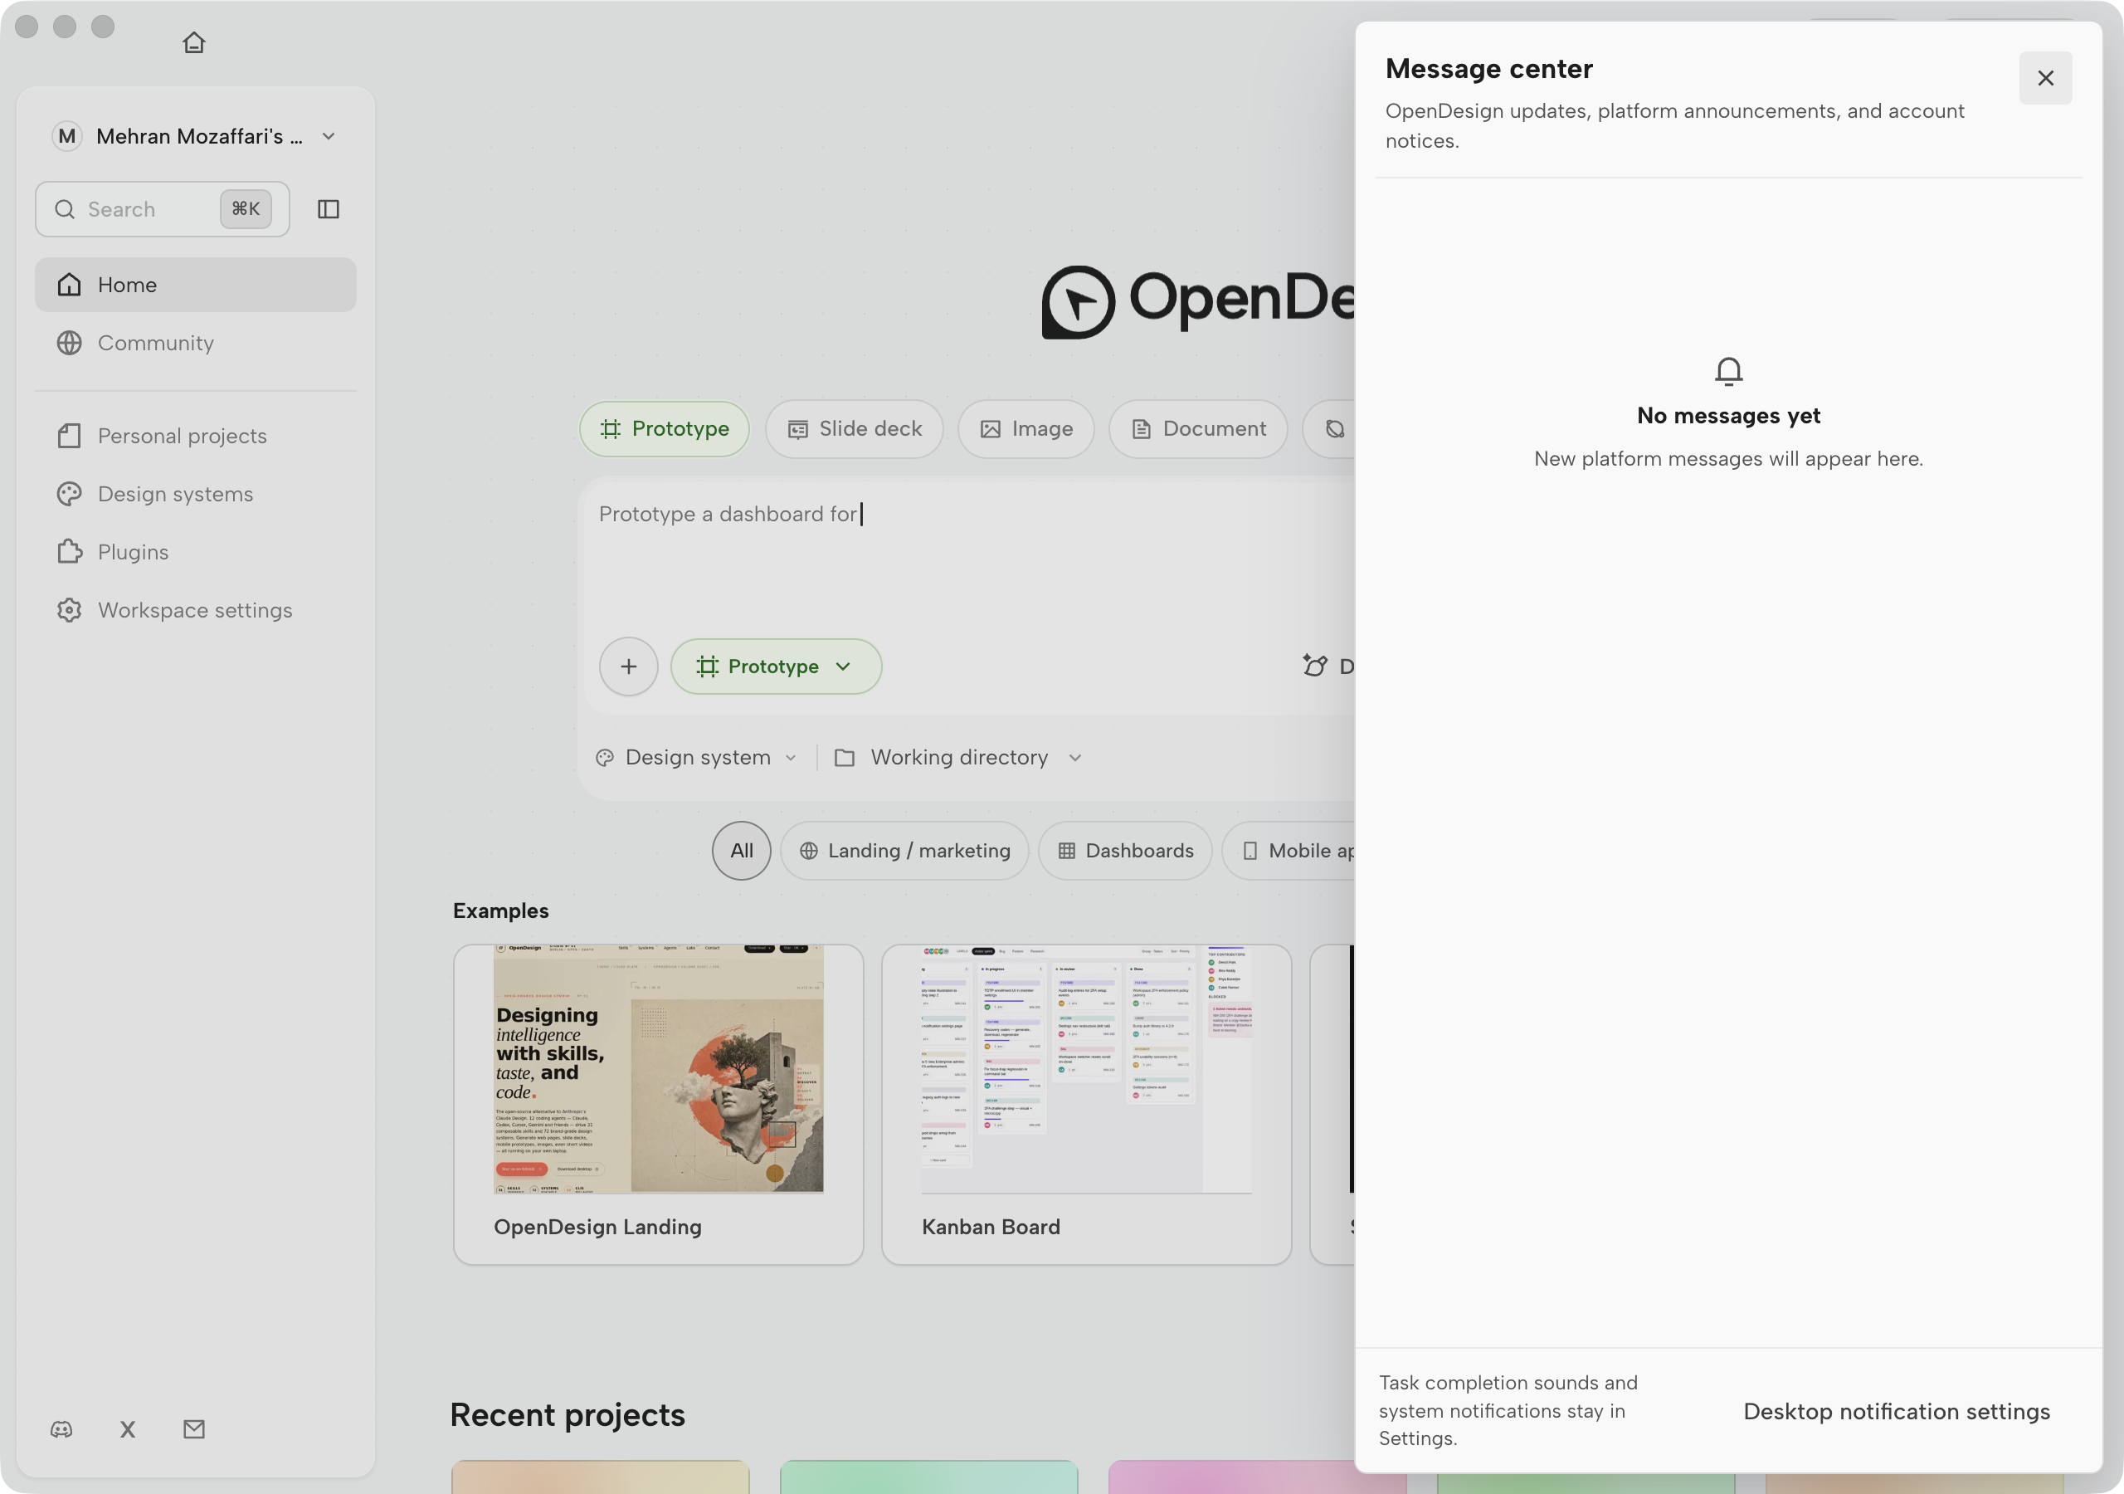Image resolution: width=2124 pixels, height=1494 pixels.
Task: Open Personal projects
Action: [x=195, y=436]
